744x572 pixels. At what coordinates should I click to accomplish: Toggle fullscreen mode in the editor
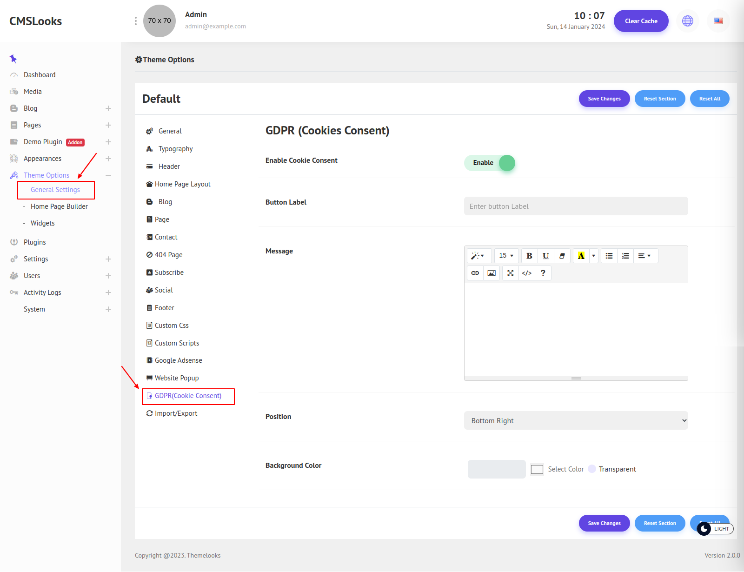(x=510, y=273)
